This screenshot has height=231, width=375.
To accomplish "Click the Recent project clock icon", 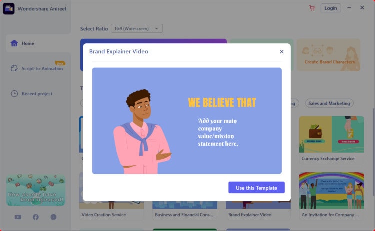I will pos(14,93).
